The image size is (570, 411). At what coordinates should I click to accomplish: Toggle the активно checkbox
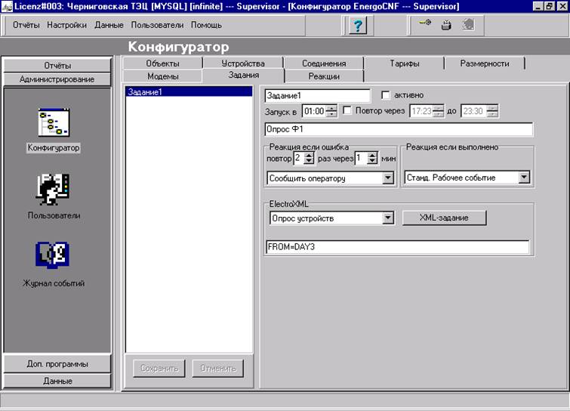386,95
